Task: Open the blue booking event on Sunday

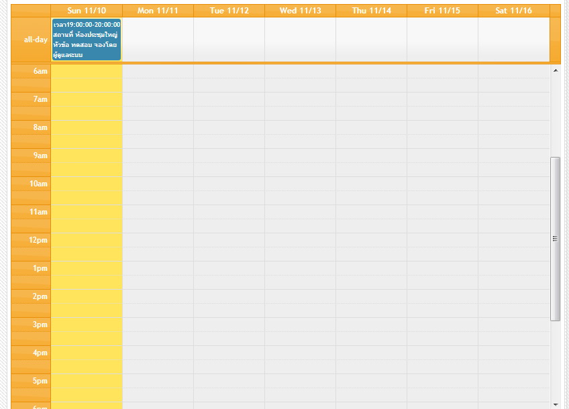Action: tap(87, 40)
